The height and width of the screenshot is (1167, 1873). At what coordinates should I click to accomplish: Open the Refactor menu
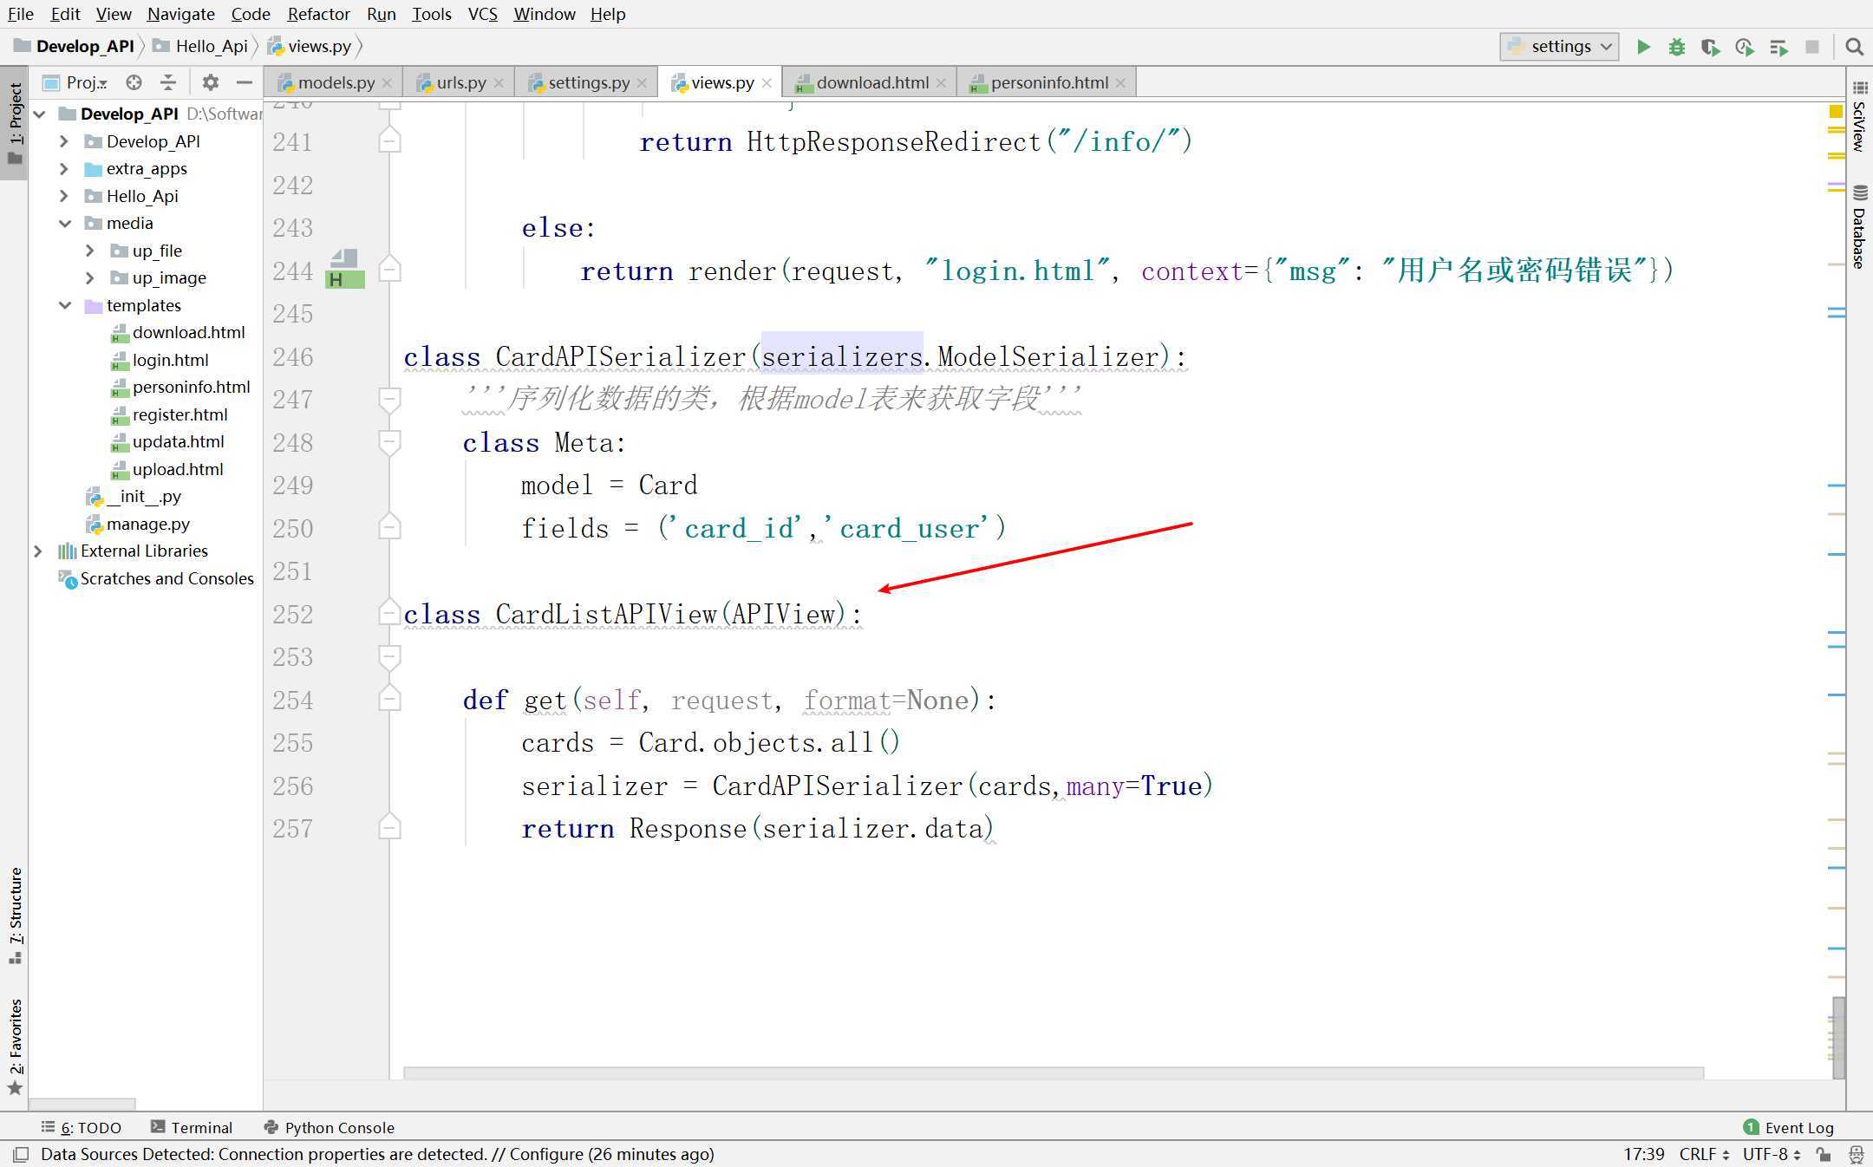pos(318,14)
